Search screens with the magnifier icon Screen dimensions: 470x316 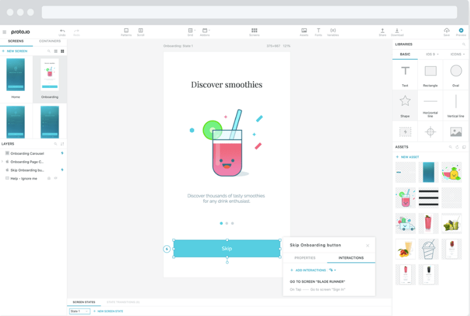49,51
